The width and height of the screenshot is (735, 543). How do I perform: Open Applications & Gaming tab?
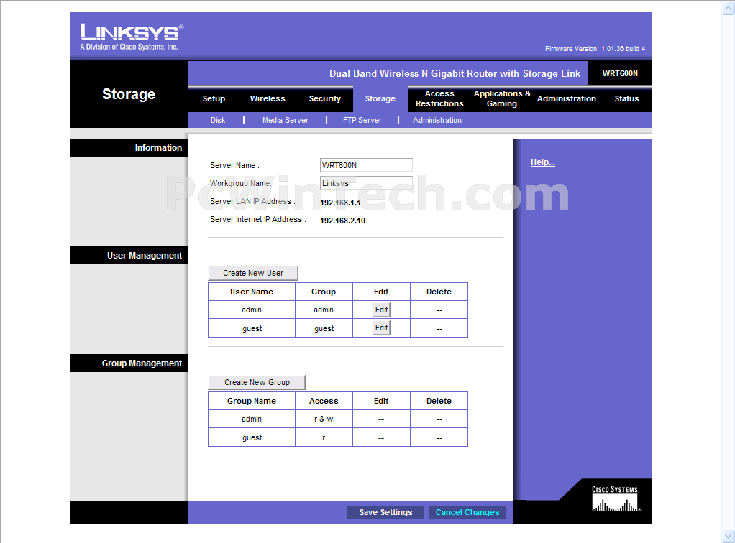(502, 99)
